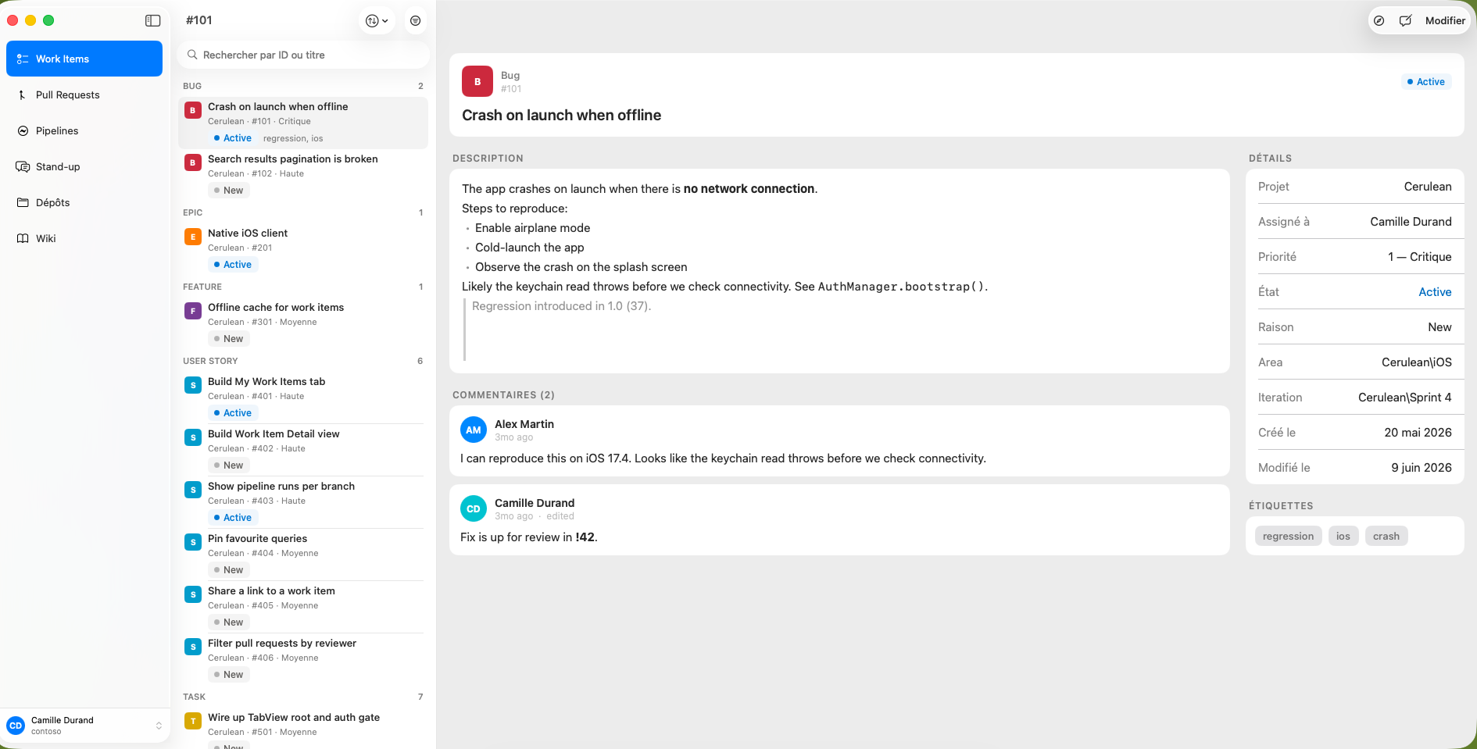Click Alex Martin's AM avatar
The image size is (1477, 749).
[x=474, y=430]
